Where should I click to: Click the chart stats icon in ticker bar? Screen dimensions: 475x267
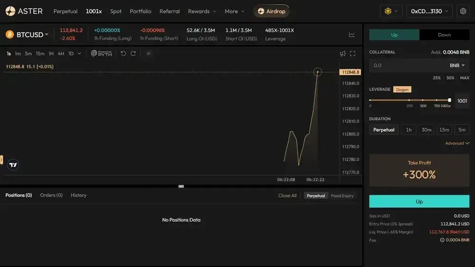click(x=351, y=35)
